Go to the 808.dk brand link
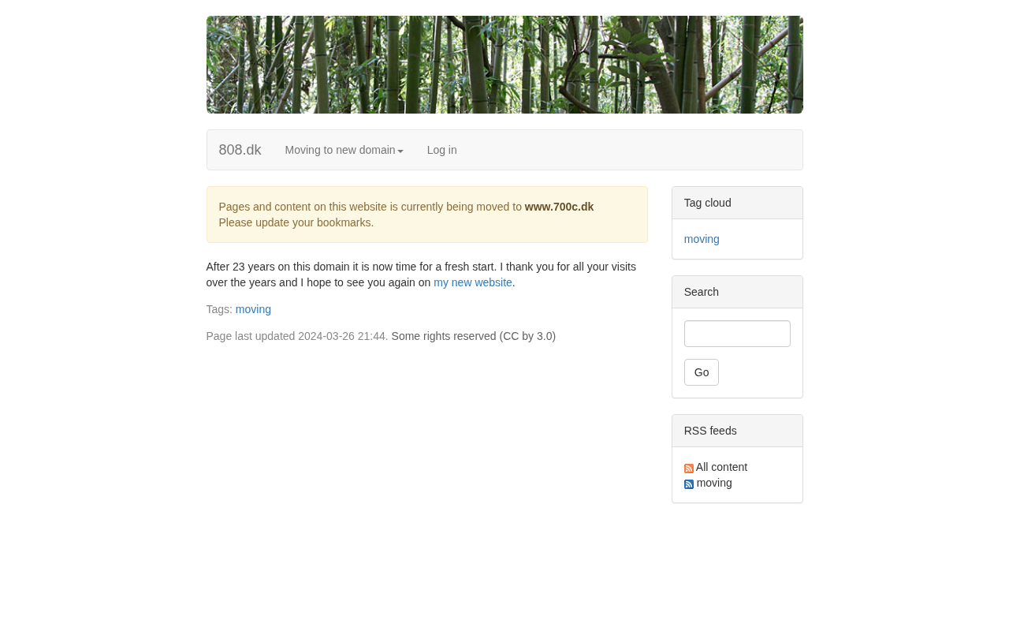The image size is (1009, 631). [x=240, y=150]
